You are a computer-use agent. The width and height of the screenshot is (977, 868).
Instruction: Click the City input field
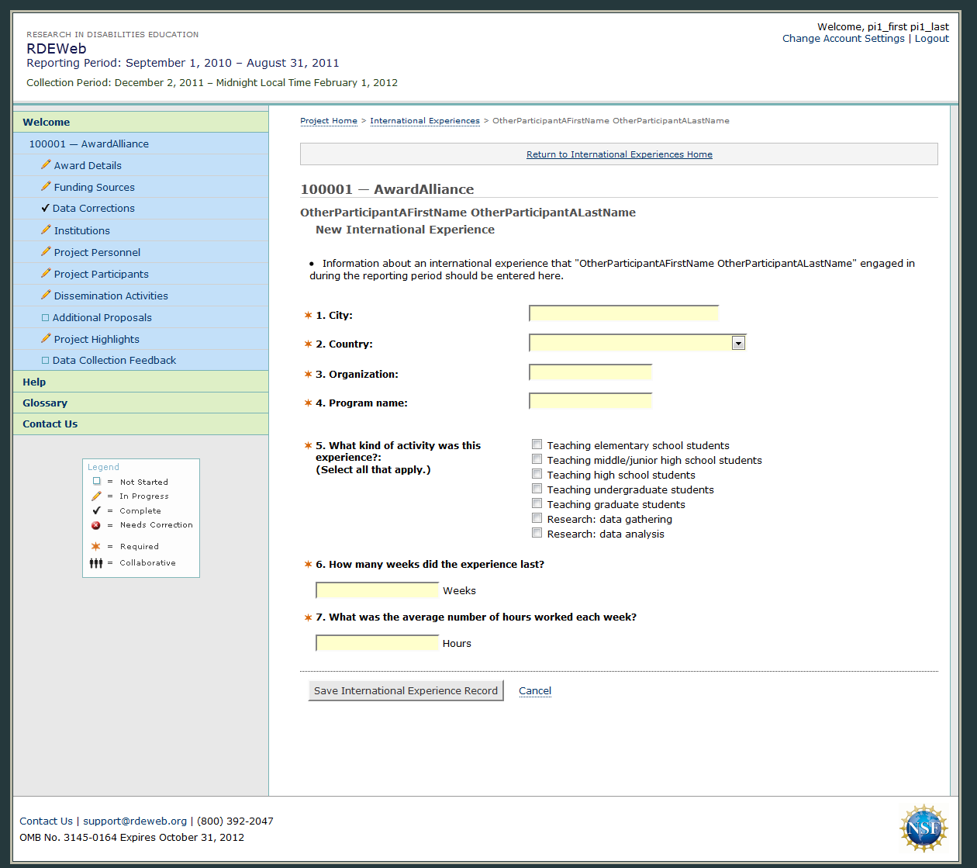(623, 313)
